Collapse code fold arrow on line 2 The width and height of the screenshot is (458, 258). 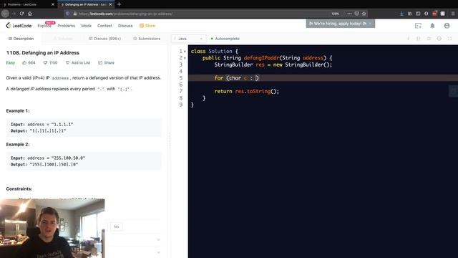(185, 58)
